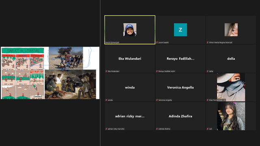This screenshot has width=260, height=146.
Task: Click muted mic icon beside Rerayu Fadillah Azhri
Action: (157, 71)
